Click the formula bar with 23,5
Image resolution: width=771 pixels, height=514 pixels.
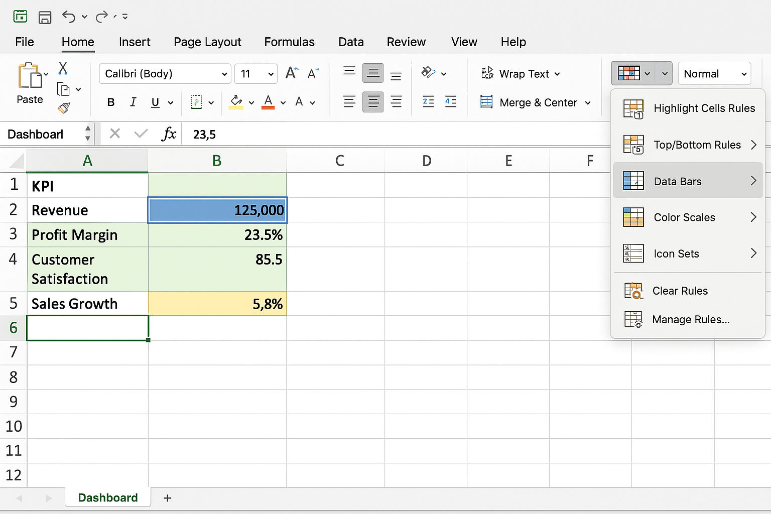(396, 134)
